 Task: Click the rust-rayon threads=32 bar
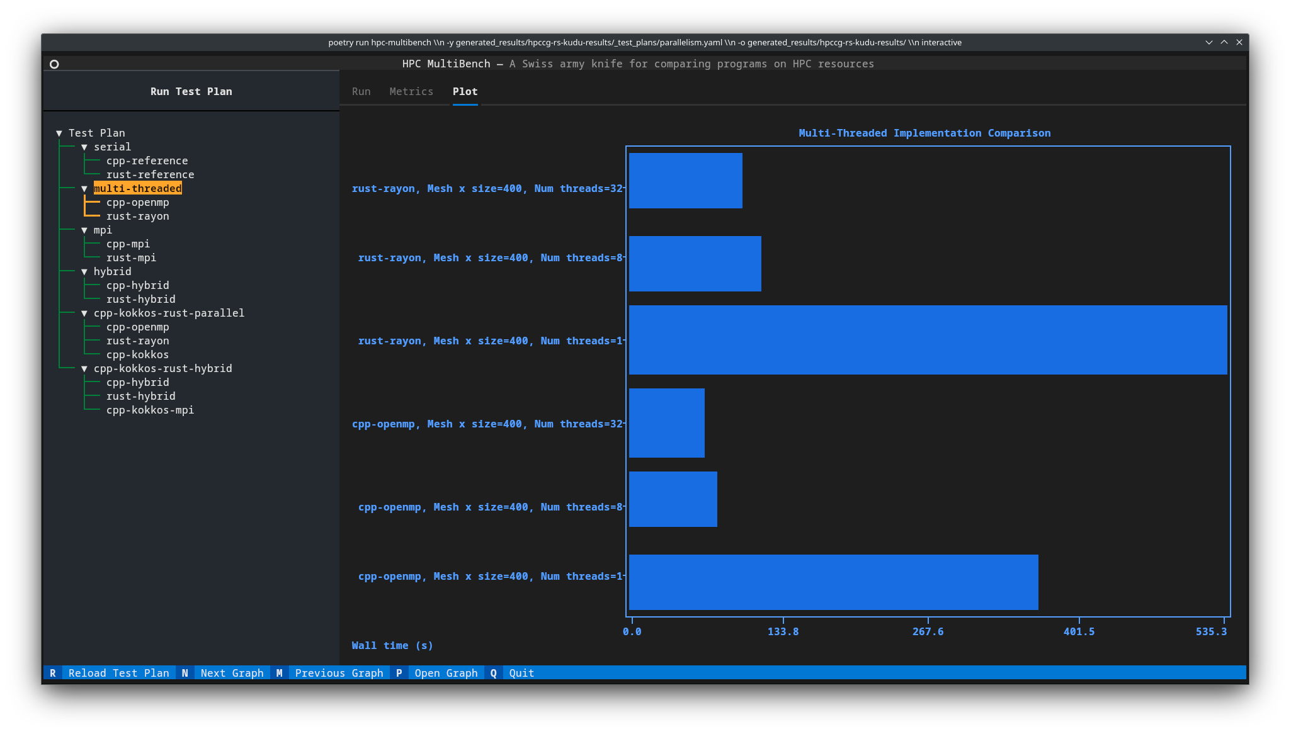click(x=686, y=181)
